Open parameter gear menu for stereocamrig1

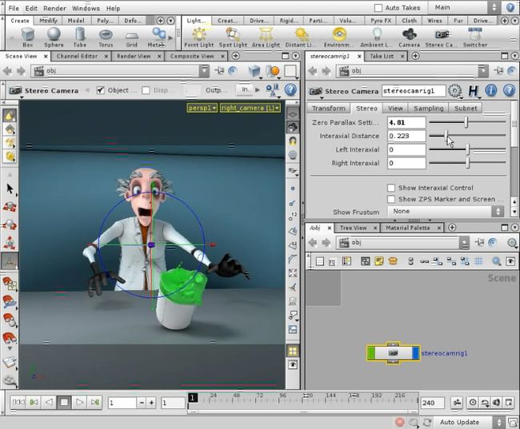click(x=454, y=91)
